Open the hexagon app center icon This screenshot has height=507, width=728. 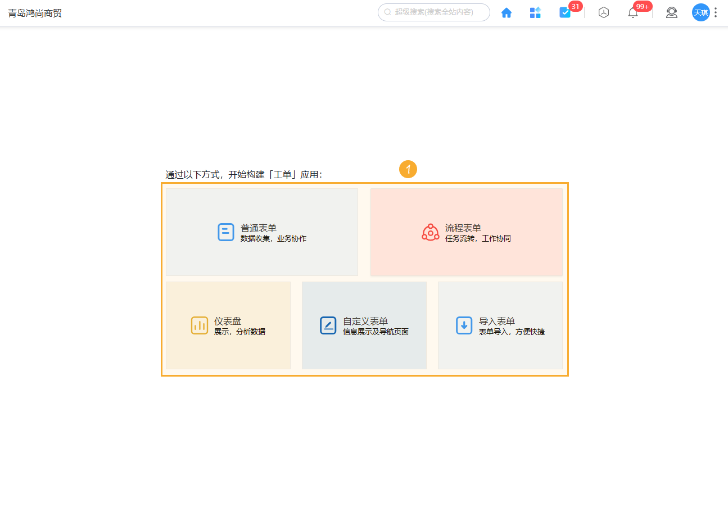coord(604,12)
